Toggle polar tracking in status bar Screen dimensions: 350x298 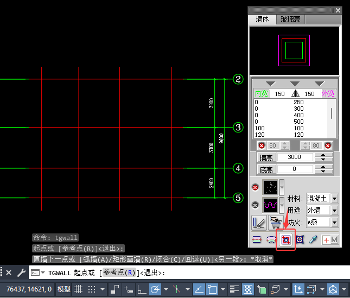155,289
